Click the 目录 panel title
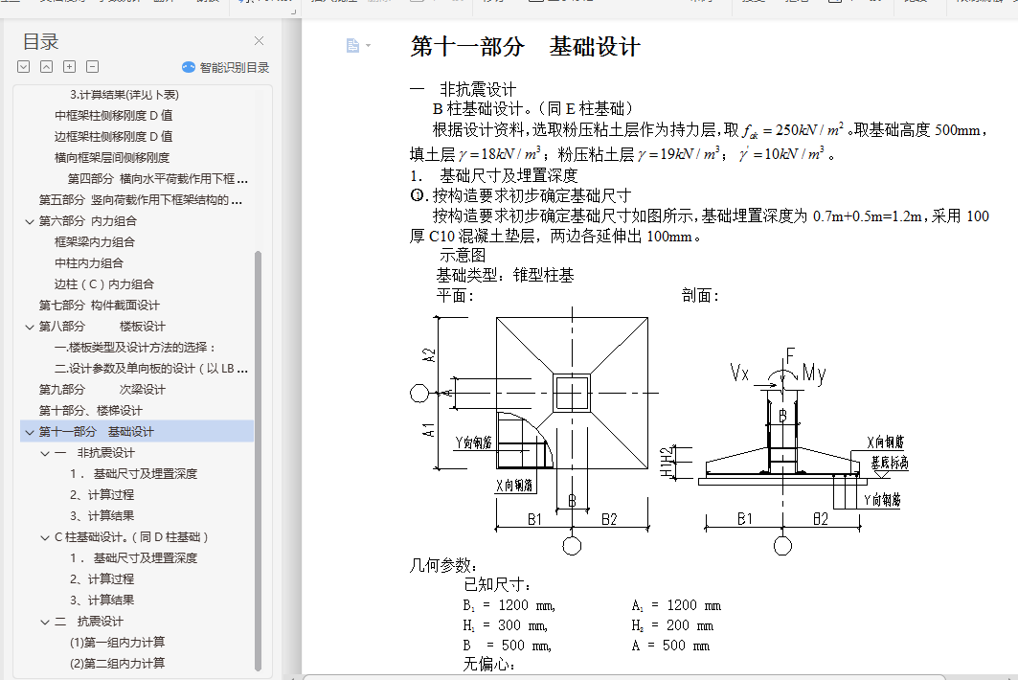1018x680 pixels. click(x=40, y=41)
